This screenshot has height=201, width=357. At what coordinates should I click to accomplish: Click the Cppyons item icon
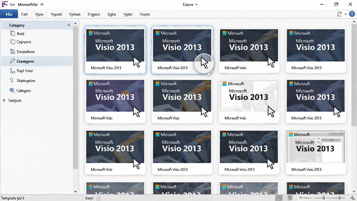12,42
